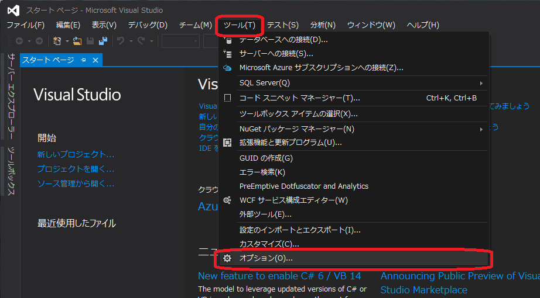Select ツールボックス アイテムの選択(X)... entry
This screenshot has height=298, width=540.
click(354, 114)
